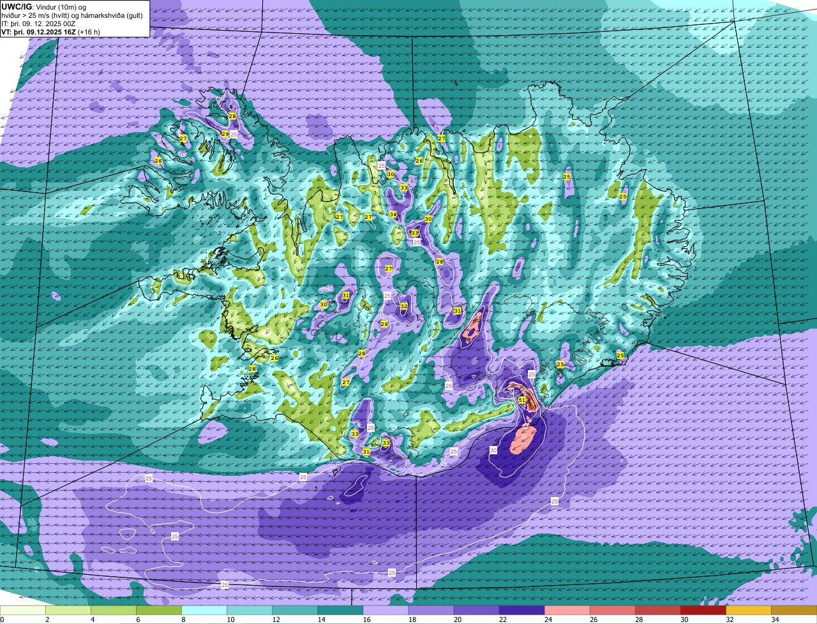Click the yellow "32" gust label on the map

point(404,306)
